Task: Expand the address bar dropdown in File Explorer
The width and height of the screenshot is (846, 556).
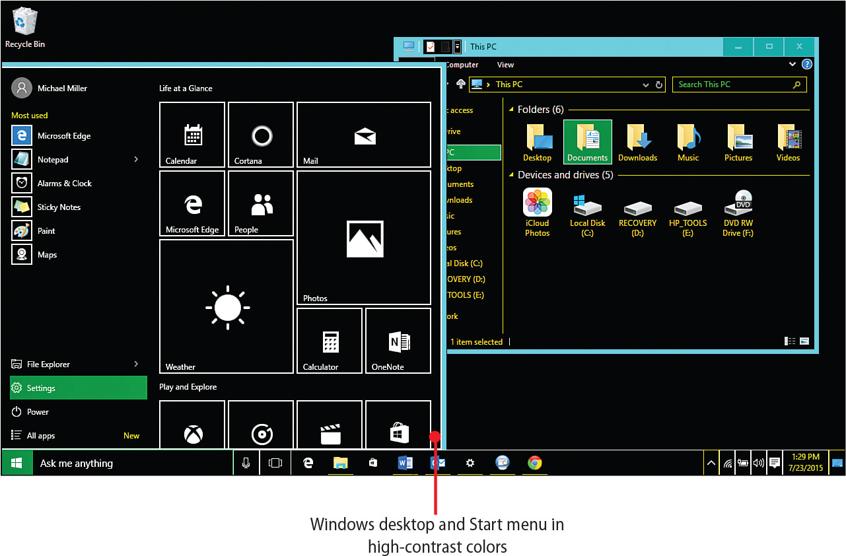Action: (645, 84)
